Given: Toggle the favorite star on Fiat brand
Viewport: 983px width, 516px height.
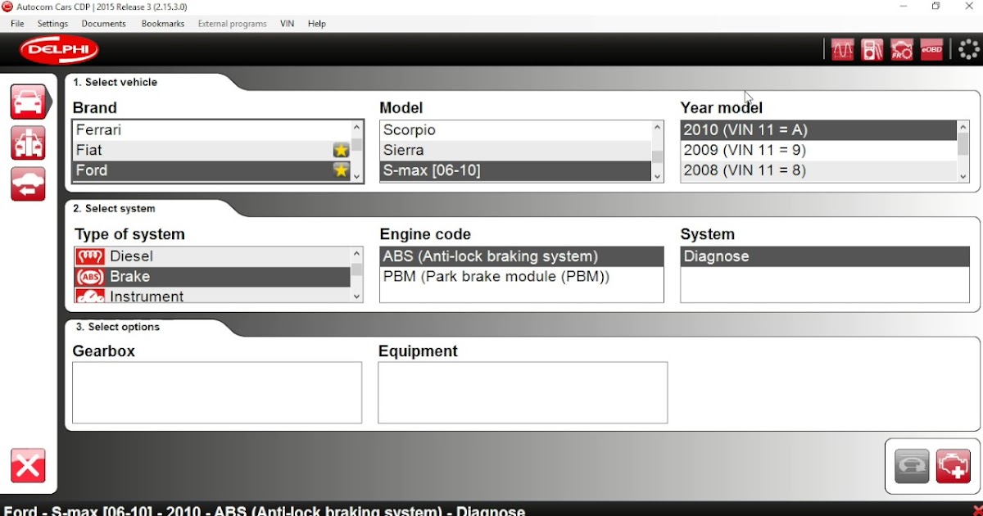Looking at the screenshot, I should [341, 151].
